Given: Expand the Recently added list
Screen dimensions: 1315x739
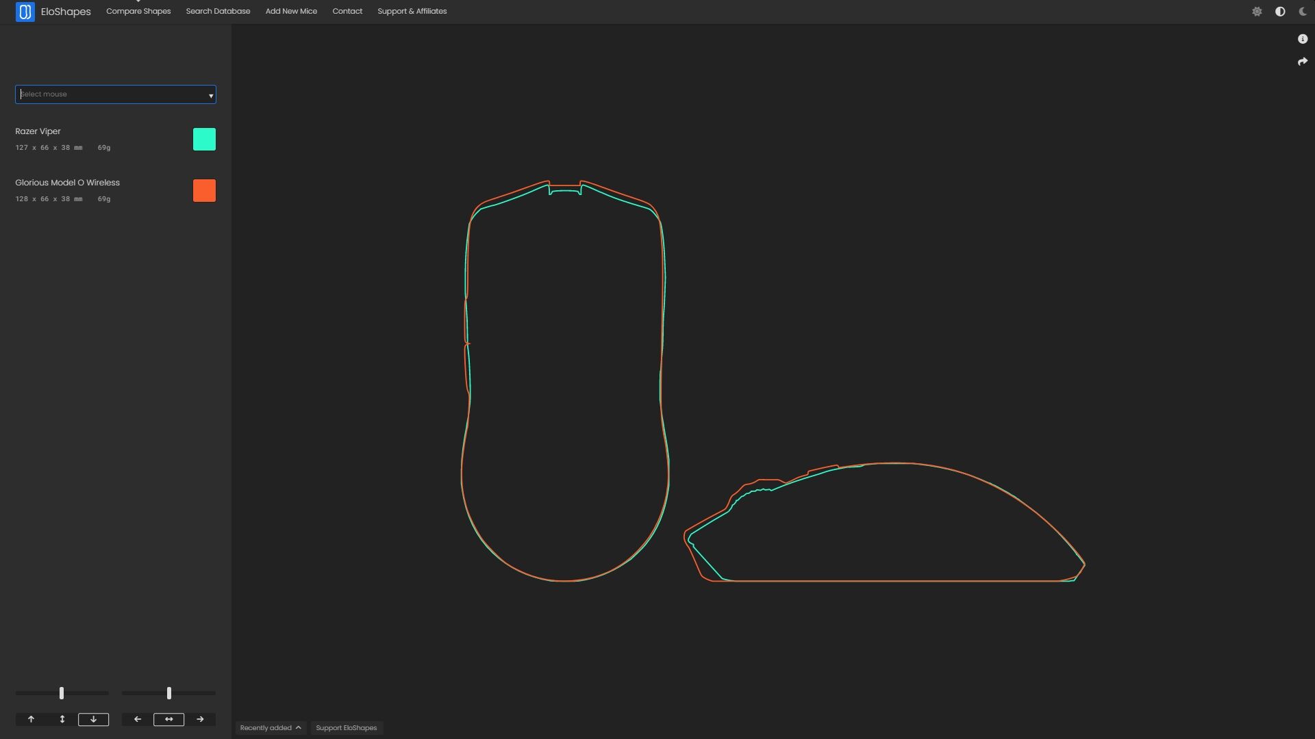Looking at the screenshot, I should [x=270, y=728].
